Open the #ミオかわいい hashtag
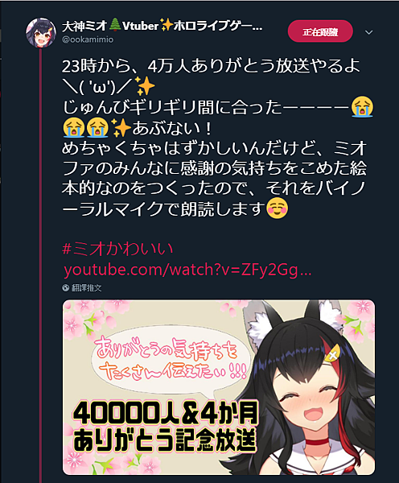 117,249
